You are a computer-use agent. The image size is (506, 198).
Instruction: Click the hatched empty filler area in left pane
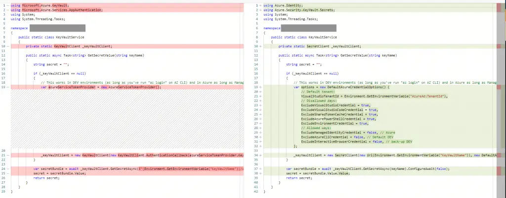tap(124, 118)
